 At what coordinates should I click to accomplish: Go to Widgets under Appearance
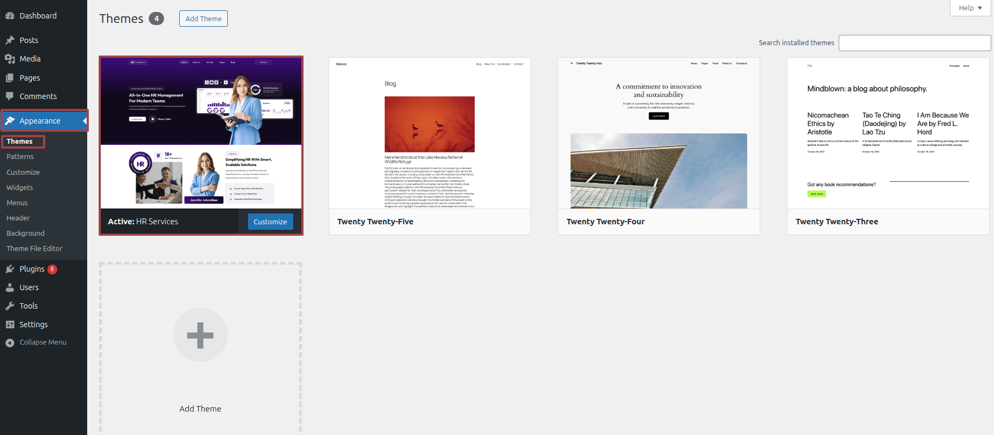pos(20,187)
